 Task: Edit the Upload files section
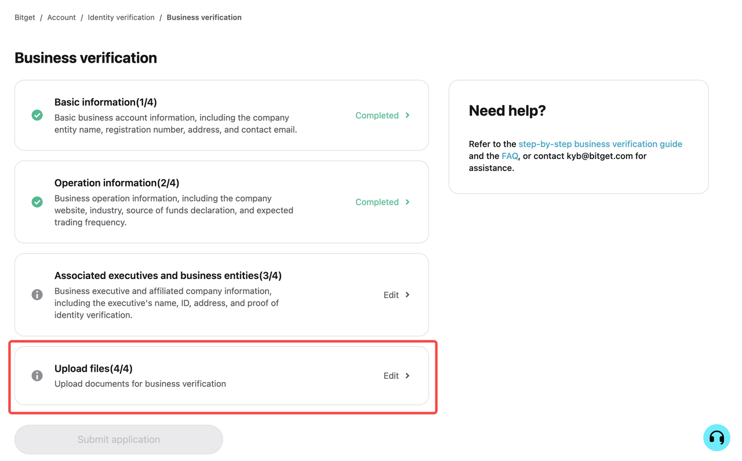pos(391,376)
